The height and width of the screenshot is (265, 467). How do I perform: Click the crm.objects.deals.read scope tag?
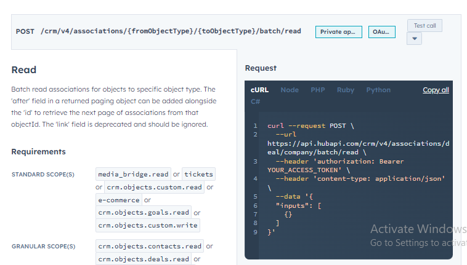pyautogui.click(x=144, y=259)
